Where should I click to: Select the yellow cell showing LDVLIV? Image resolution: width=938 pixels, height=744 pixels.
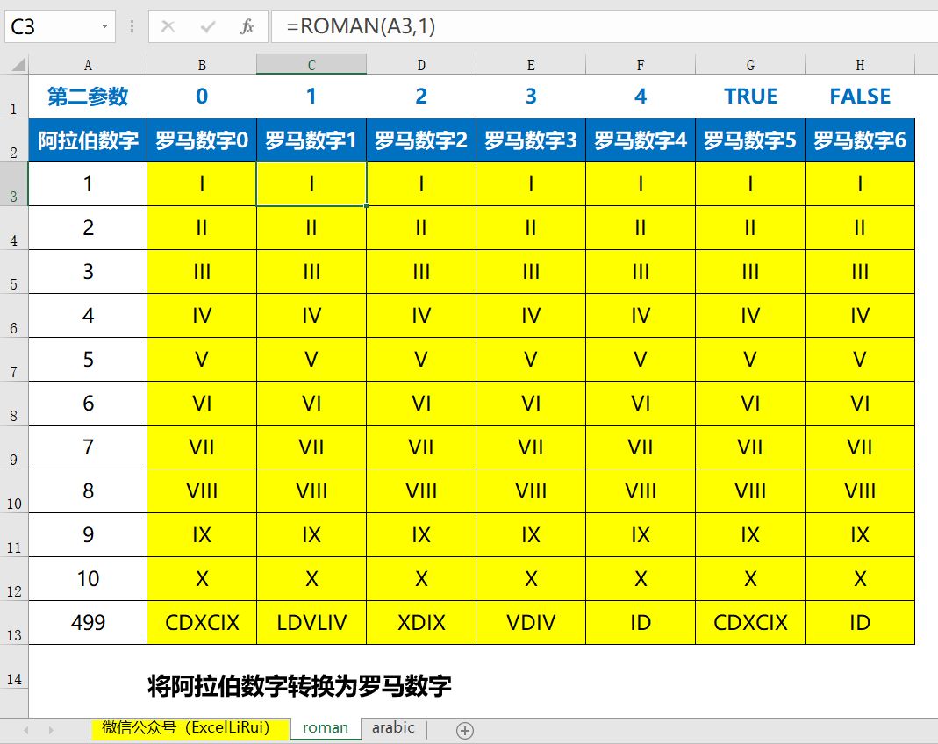311,623
